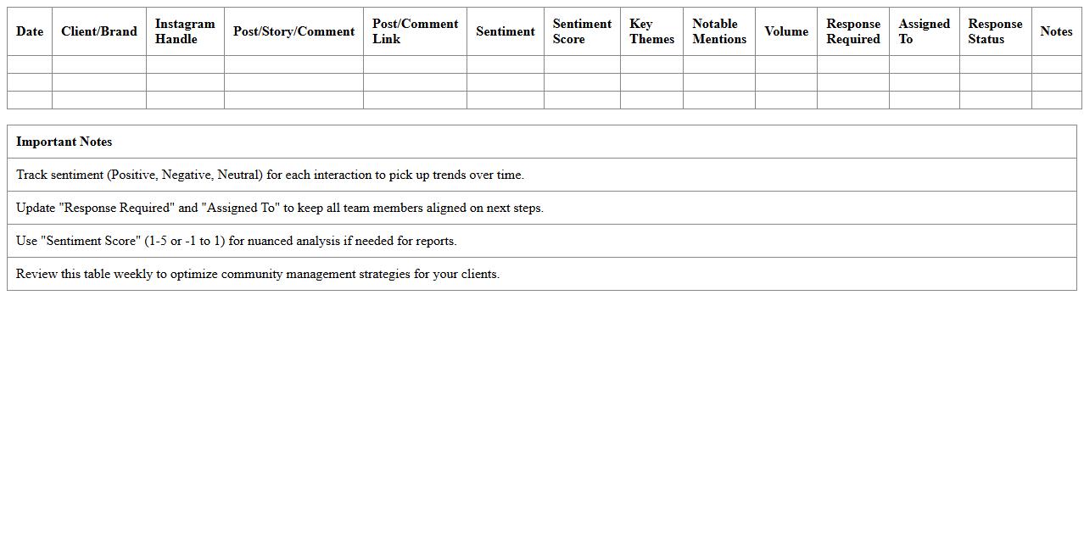Click the Post/Comment Link header
The height and width of the screenshot is (551, 1084).
click(415, 31)
